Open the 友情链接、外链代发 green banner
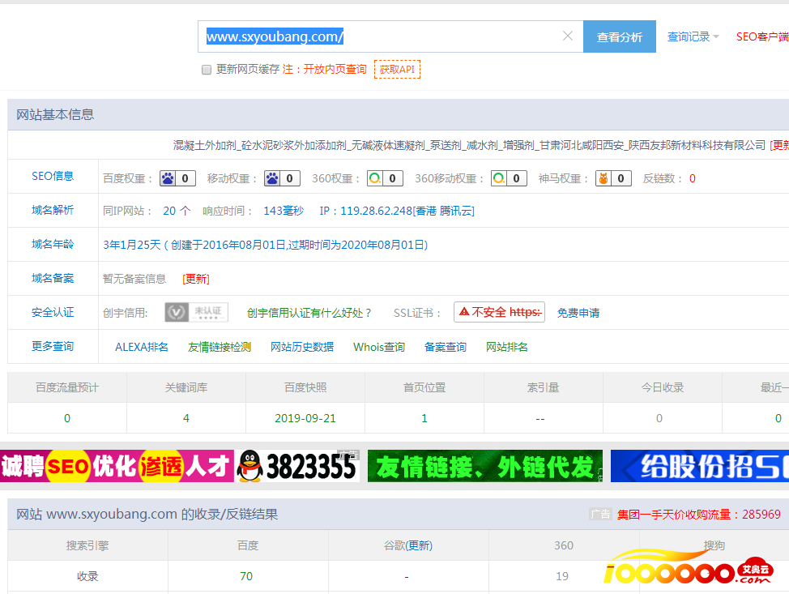Viewport: 789px width, 594px height. (x=485, y=466)
